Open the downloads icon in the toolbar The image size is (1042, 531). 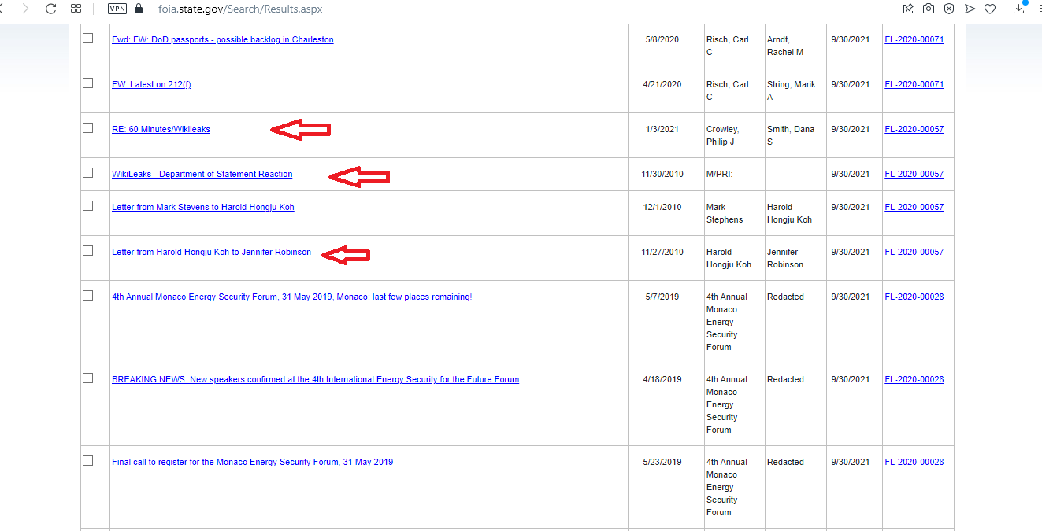click(1019, 9)
